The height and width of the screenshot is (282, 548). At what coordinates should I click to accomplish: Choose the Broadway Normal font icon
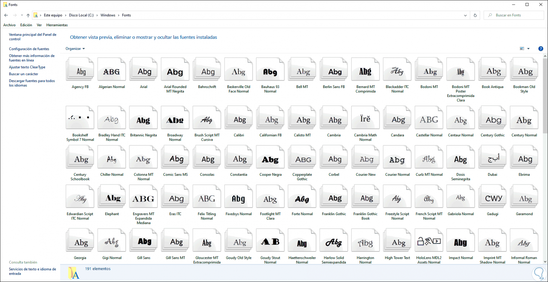pyautogui.click(x=175, y=117)
